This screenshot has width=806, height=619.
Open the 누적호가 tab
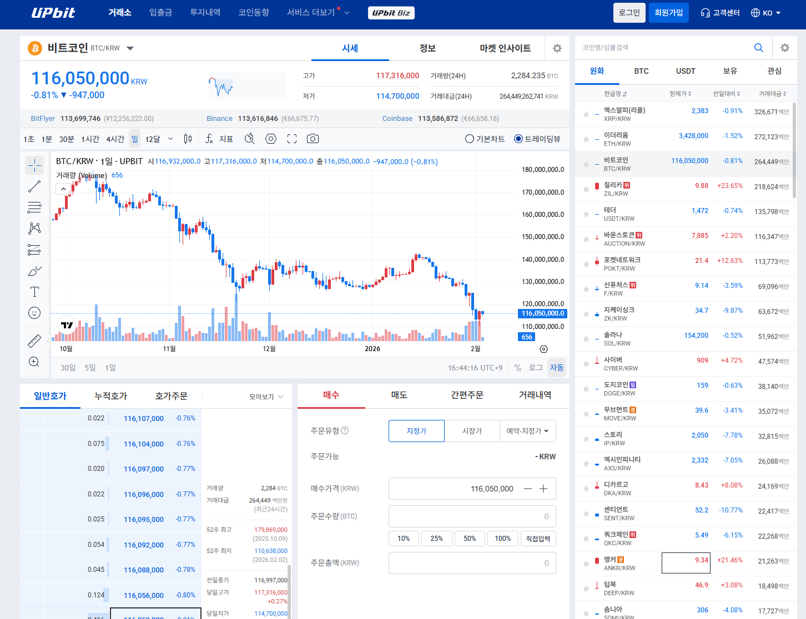110,396
